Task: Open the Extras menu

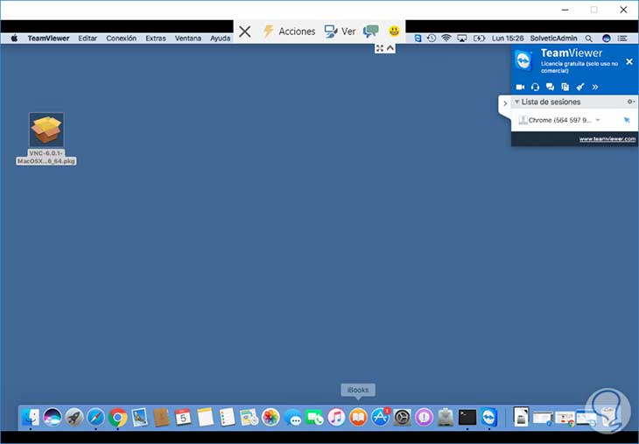Action: click(x=156, y=39)
